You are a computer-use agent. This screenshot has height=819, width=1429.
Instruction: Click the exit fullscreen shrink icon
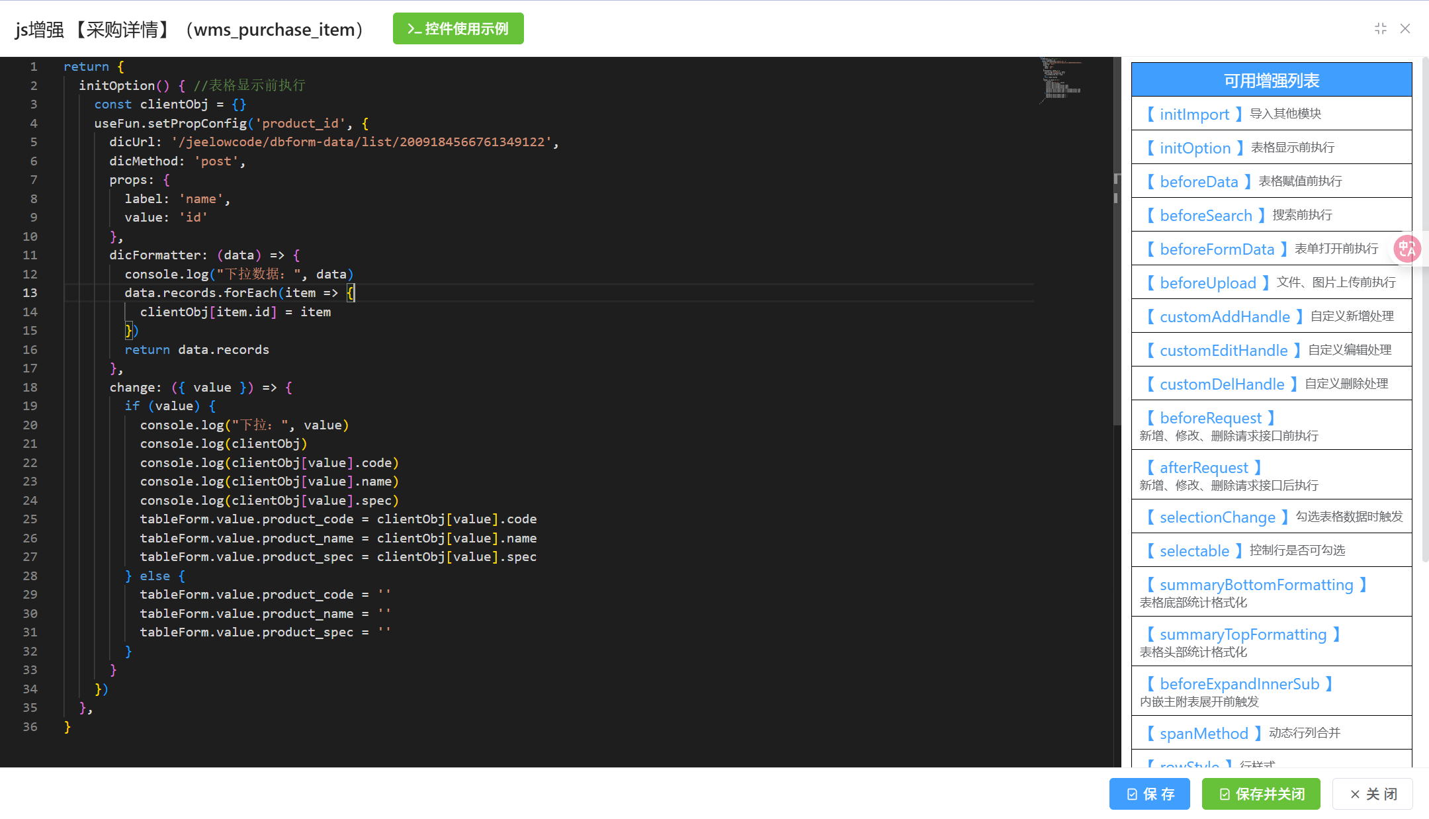click(x=1380, y=28)
